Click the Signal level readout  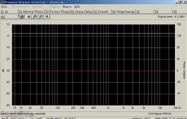click(x=170, y=17)
